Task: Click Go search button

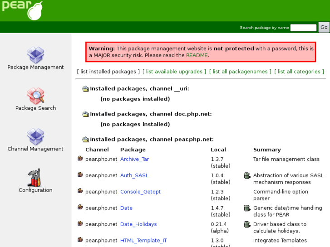Action: tap(324, 27)
